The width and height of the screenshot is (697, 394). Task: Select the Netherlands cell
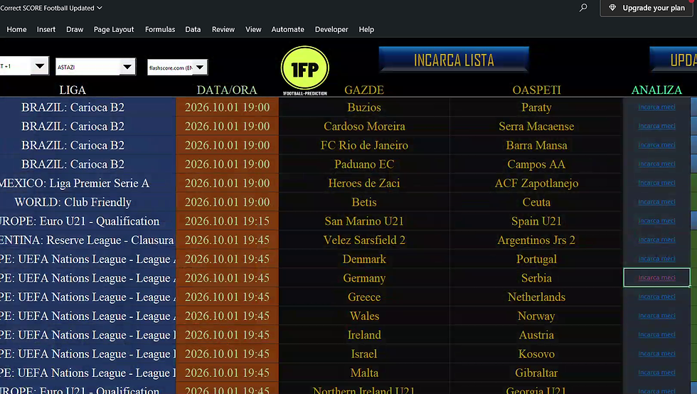536,297
